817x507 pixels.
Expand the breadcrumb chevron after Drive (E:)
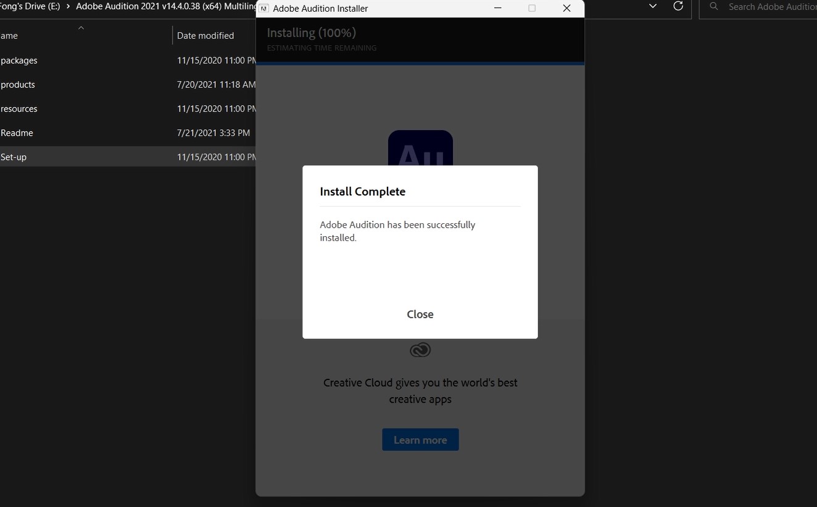(x=68, y=7)
